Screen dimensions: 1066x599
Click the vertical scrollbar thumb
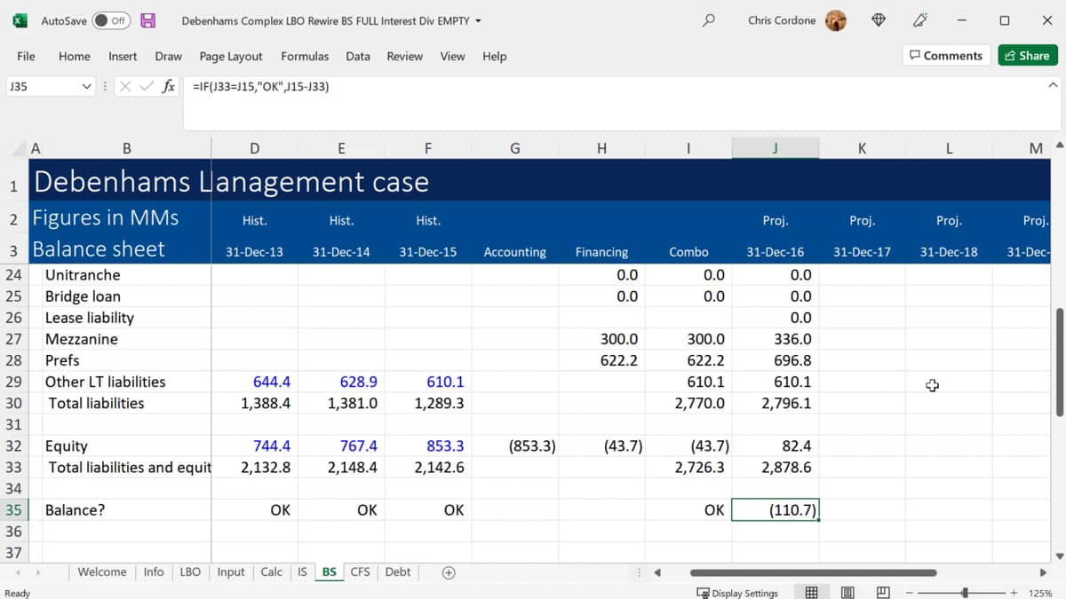(x=1058, y=361)
